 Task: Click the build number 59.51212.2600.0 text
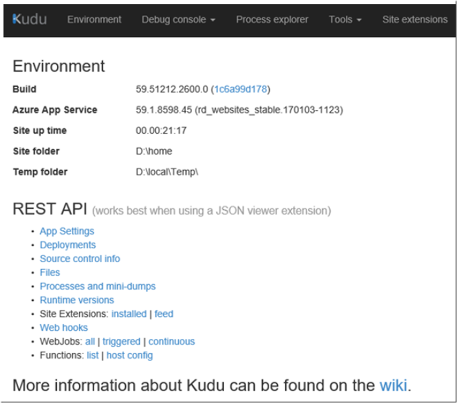tap(172, 89)
